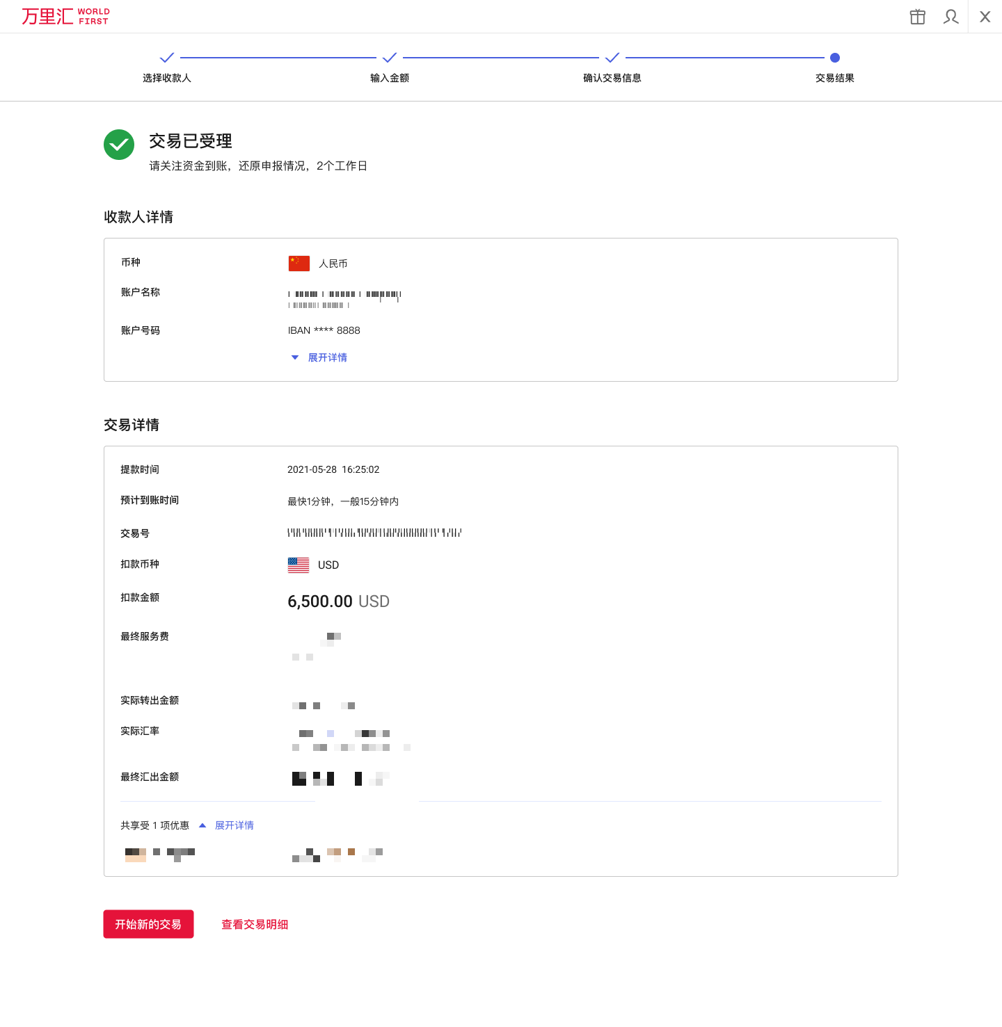The width and height of the screenshot is (1002, 1027).
Task: Click the blue dot above 交易结果 step
Action: (834, 58)
